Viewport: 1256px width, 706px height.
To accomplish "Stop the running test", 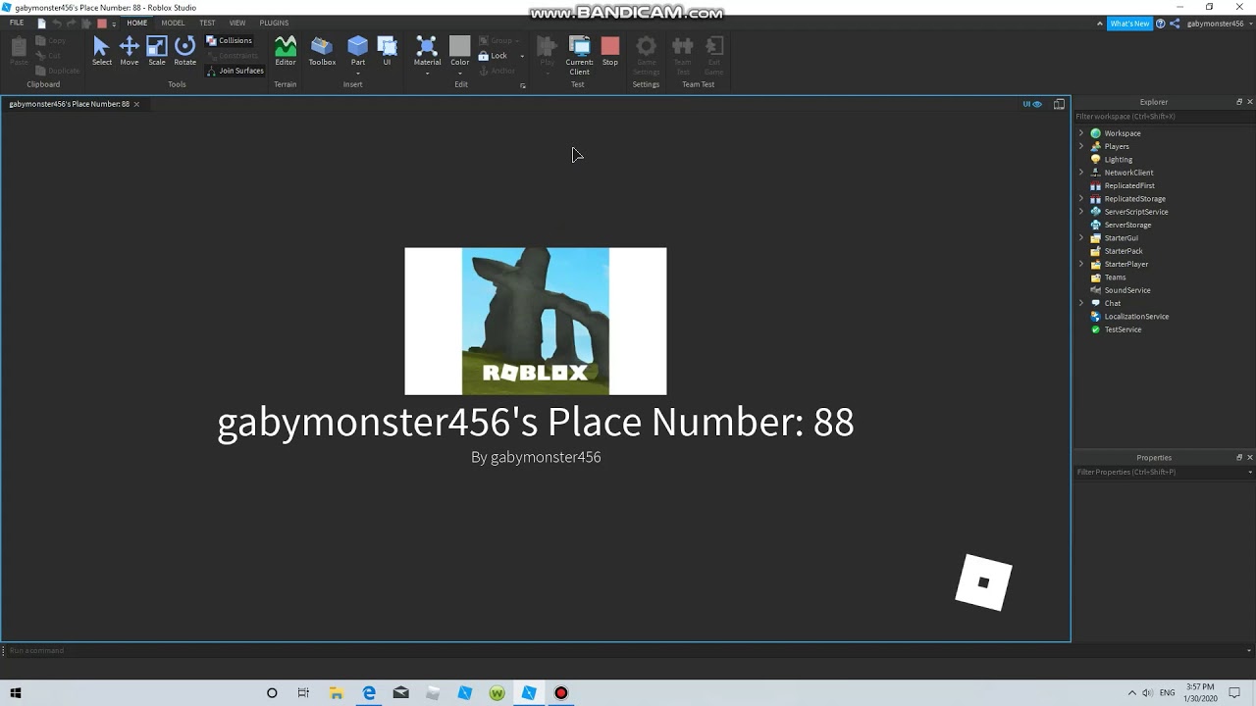I will [x=610, y=46].
